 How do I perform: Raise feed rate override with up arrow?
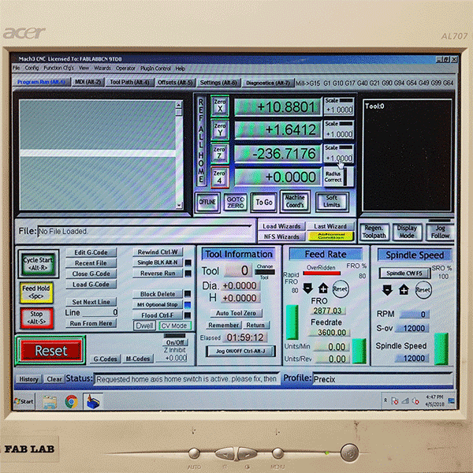point(323,288)
